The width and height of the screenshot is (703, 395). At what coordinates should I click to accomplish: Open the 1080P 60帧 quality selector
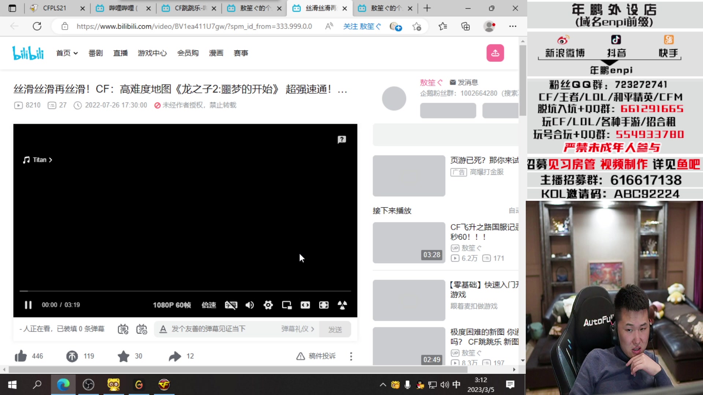click(172, 305)
